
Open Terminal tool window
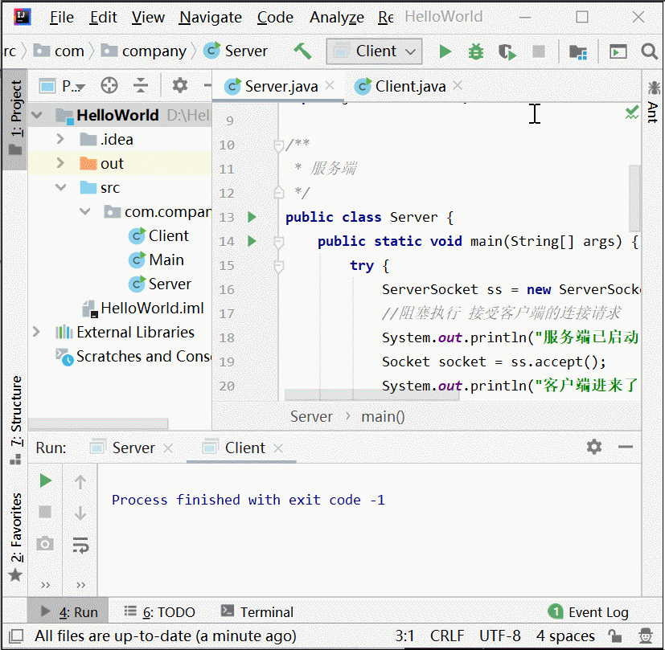click(257, 612)
